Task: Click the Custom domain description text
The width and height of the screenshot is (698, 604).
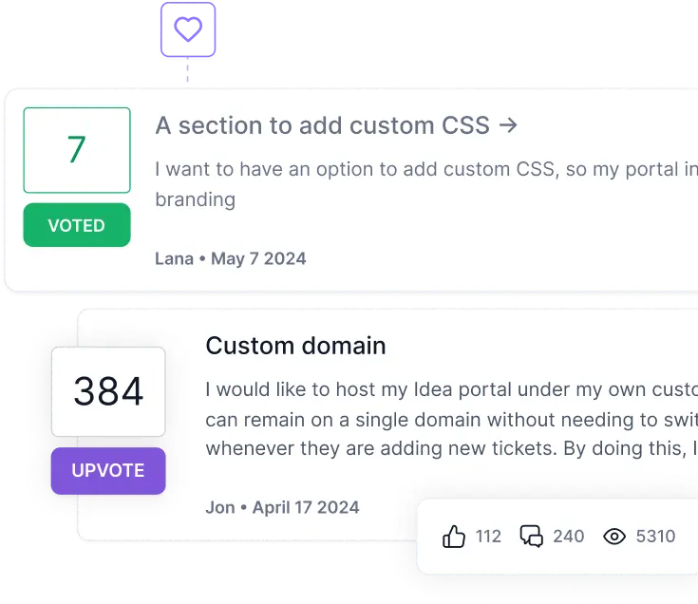Action: pyautogui.click(x=446, y=419)
